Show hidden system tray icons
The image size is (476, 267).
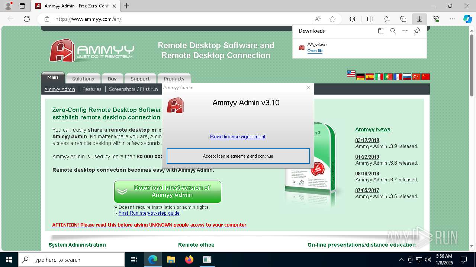coord(401,260)
